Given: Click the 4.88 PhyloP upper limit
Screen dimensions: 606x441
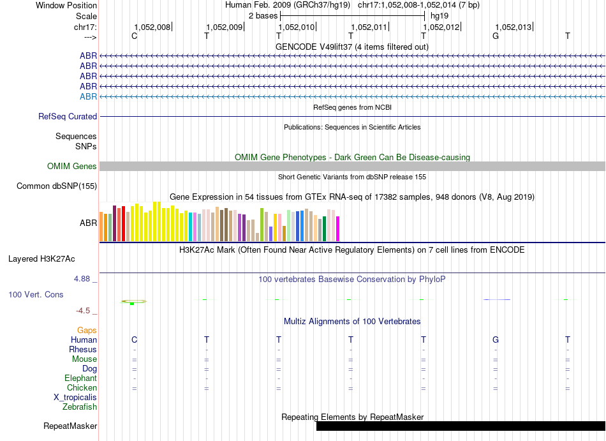Looking at the screenshot, I should [x=82, y=279].
